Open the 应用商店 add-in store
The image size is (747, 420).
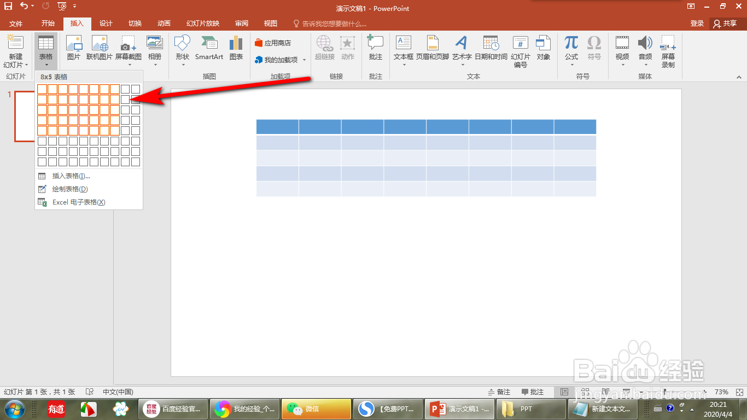[x=273, y=43]
